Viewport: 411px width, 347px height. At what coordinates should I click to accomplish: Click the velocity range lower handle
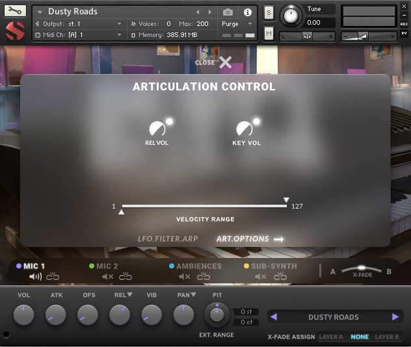click(x=122, y=212)
